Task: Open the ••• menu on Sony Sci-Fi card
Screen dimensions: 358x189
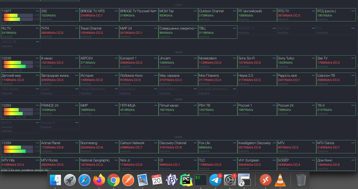Action: (x=274, y=58)
